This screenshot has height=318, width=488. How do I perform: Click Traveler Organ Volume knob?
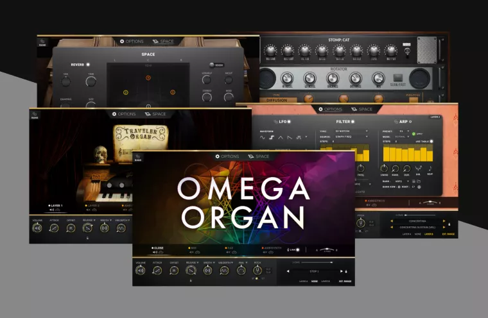click(x=37, y=228)
